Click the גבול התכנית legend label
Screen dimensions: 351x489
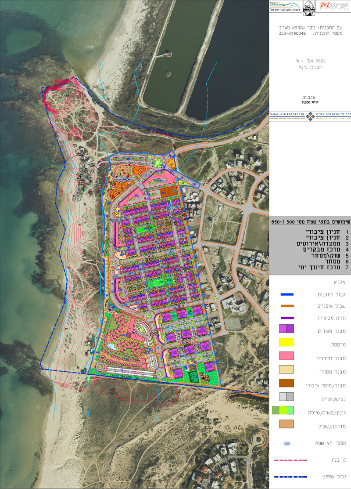click(331, 294)
